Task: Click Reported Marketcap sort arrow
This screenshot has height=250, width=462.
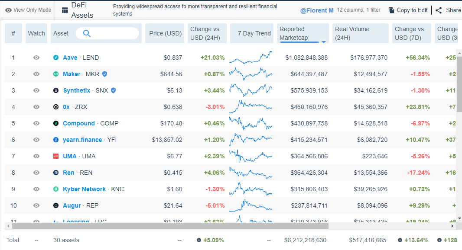Action: (x=323, y=42)
